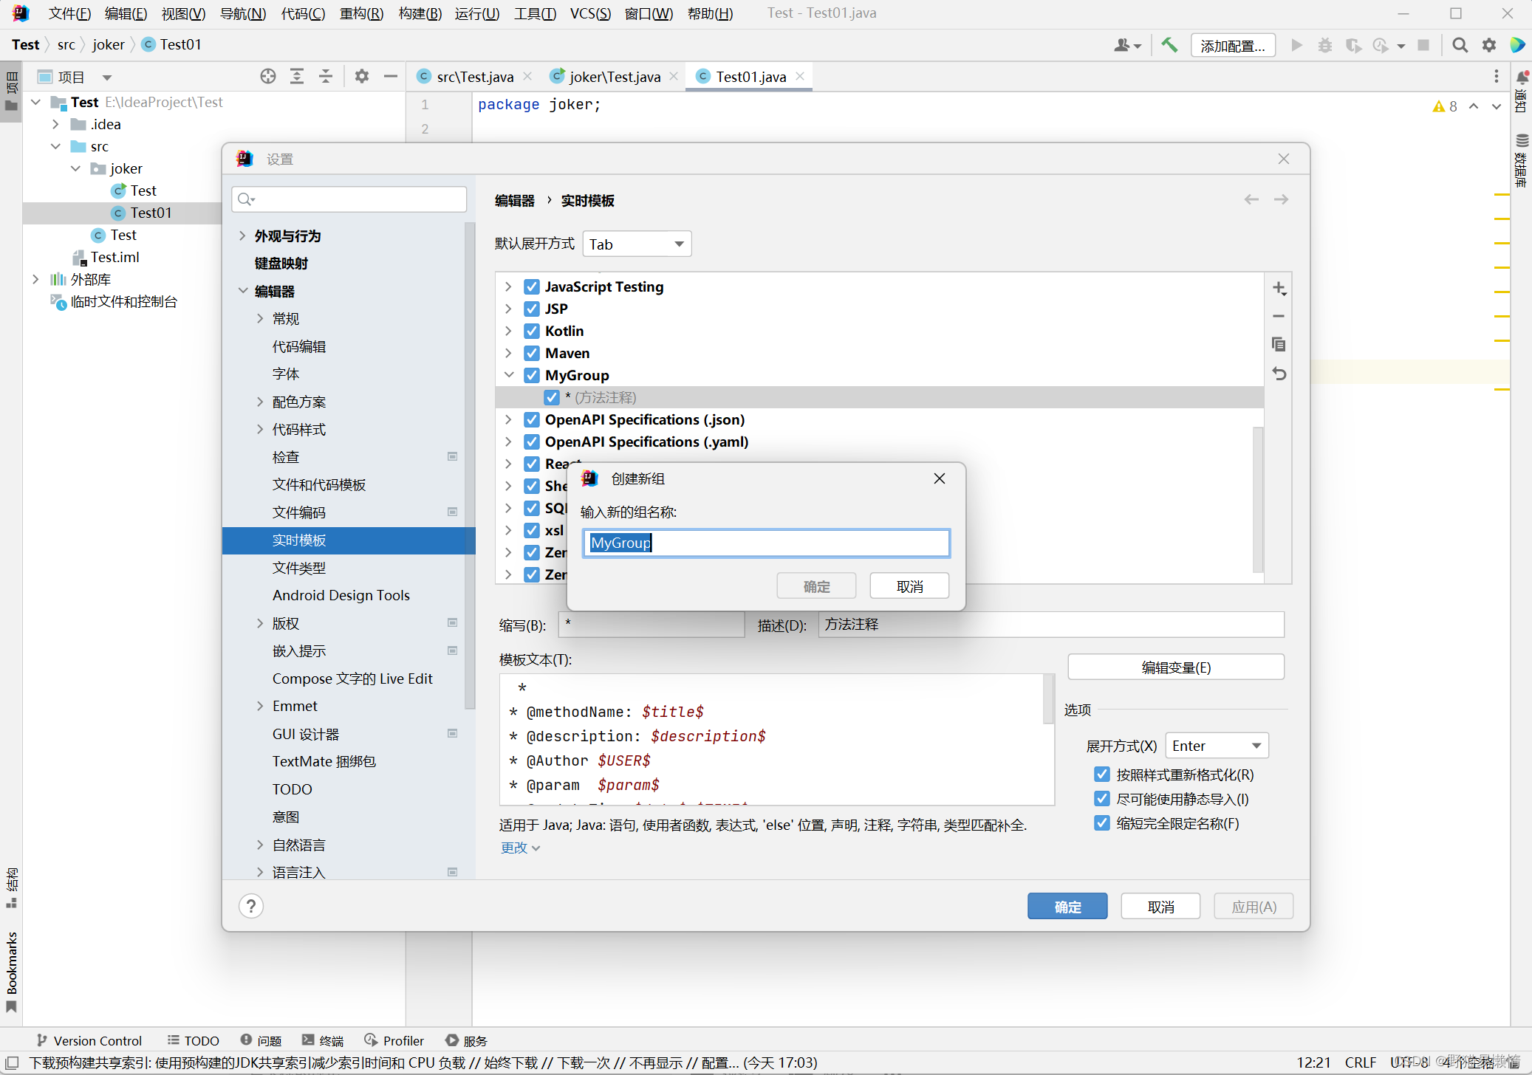Screen dimensions: 1532x1075
Task: Click the group name input field
Action: [x=765, y=543]
